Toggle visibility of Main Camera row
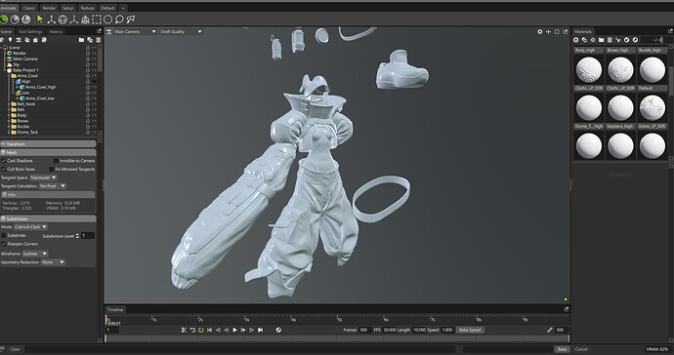Screen dimensions: 674x355 tap(94, 59)
